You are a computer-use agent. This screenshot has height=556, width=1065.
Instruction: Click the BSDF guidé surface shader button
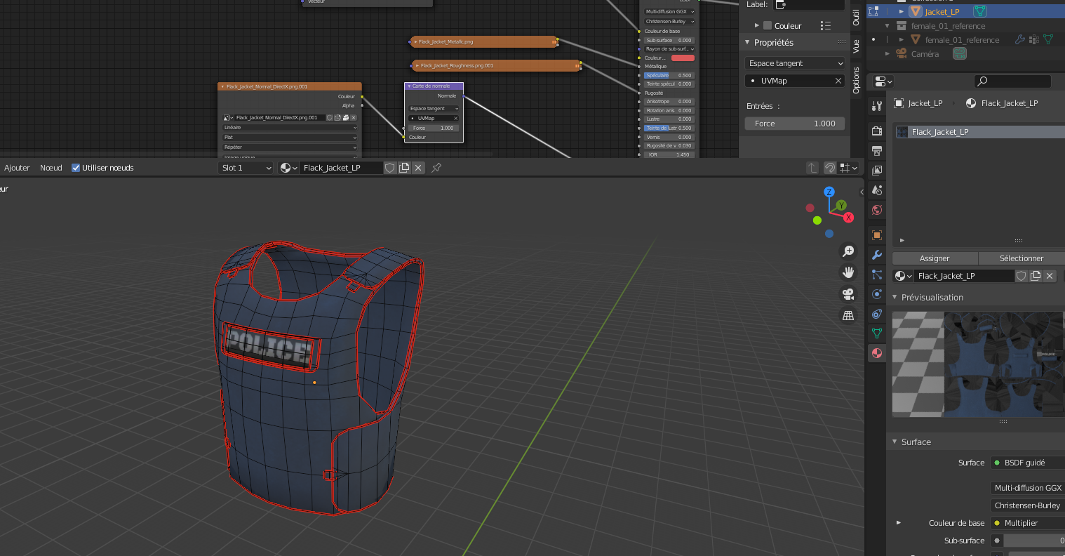[1028, 463]
